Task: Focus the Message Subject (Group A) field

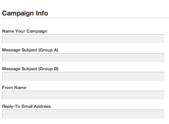Action: pyautogui.click(x=83, y=57)
